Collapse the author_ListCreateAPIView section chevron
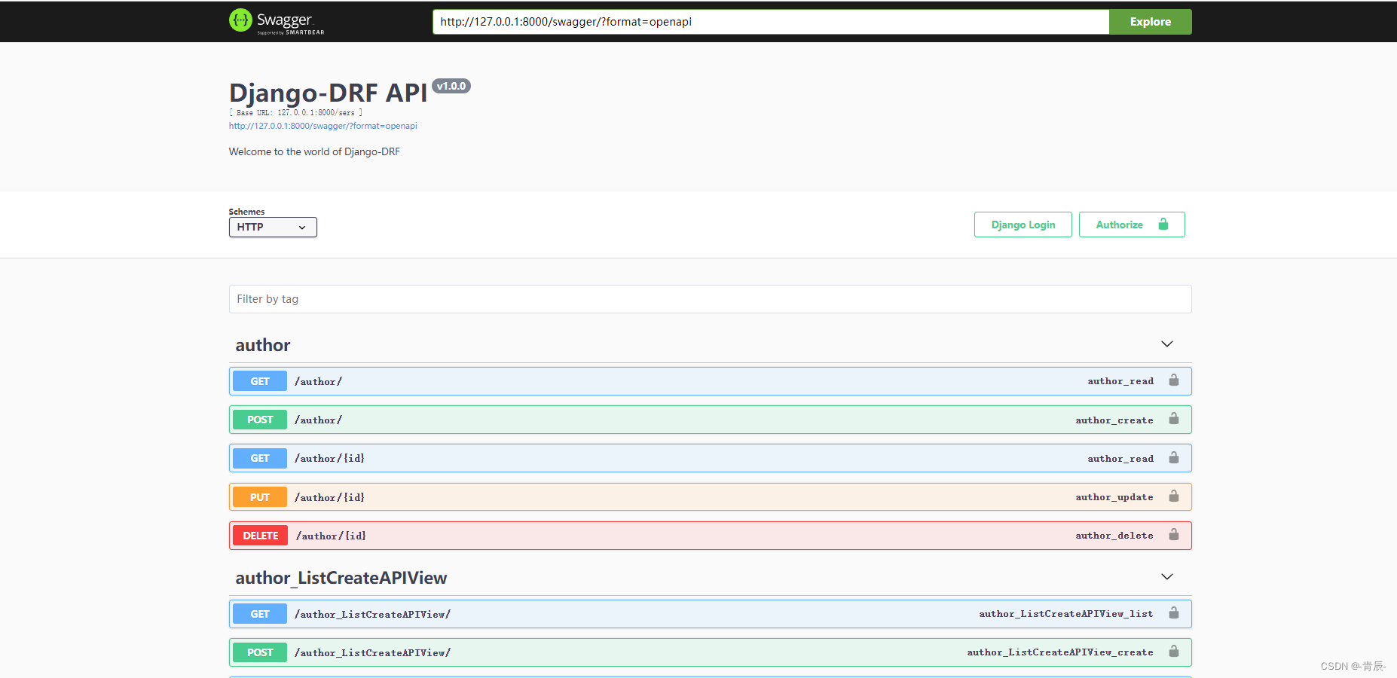The height and width of the screenshot is (678, 1397). [x=1167, y=577]
